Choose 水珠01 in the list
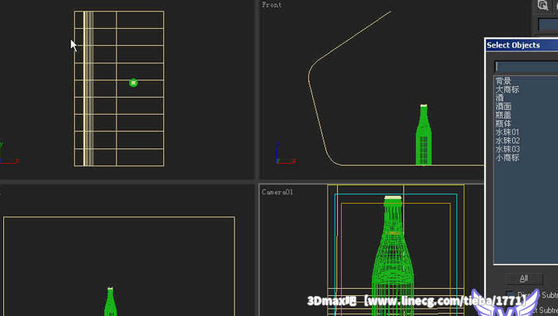Screen dimensions: 558x316 (x=507, y=132)
